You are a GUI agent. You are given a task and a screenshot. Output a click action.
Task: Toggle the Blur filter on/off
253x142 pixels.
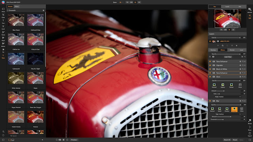click(x=210, y=101)
